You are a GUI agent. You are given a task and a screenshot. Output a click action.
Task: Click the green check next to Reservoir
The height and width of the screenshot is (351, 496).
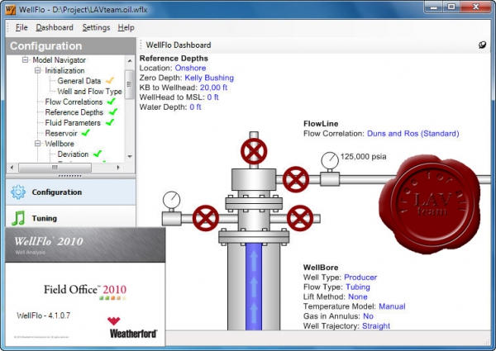(x=85, y=133)
